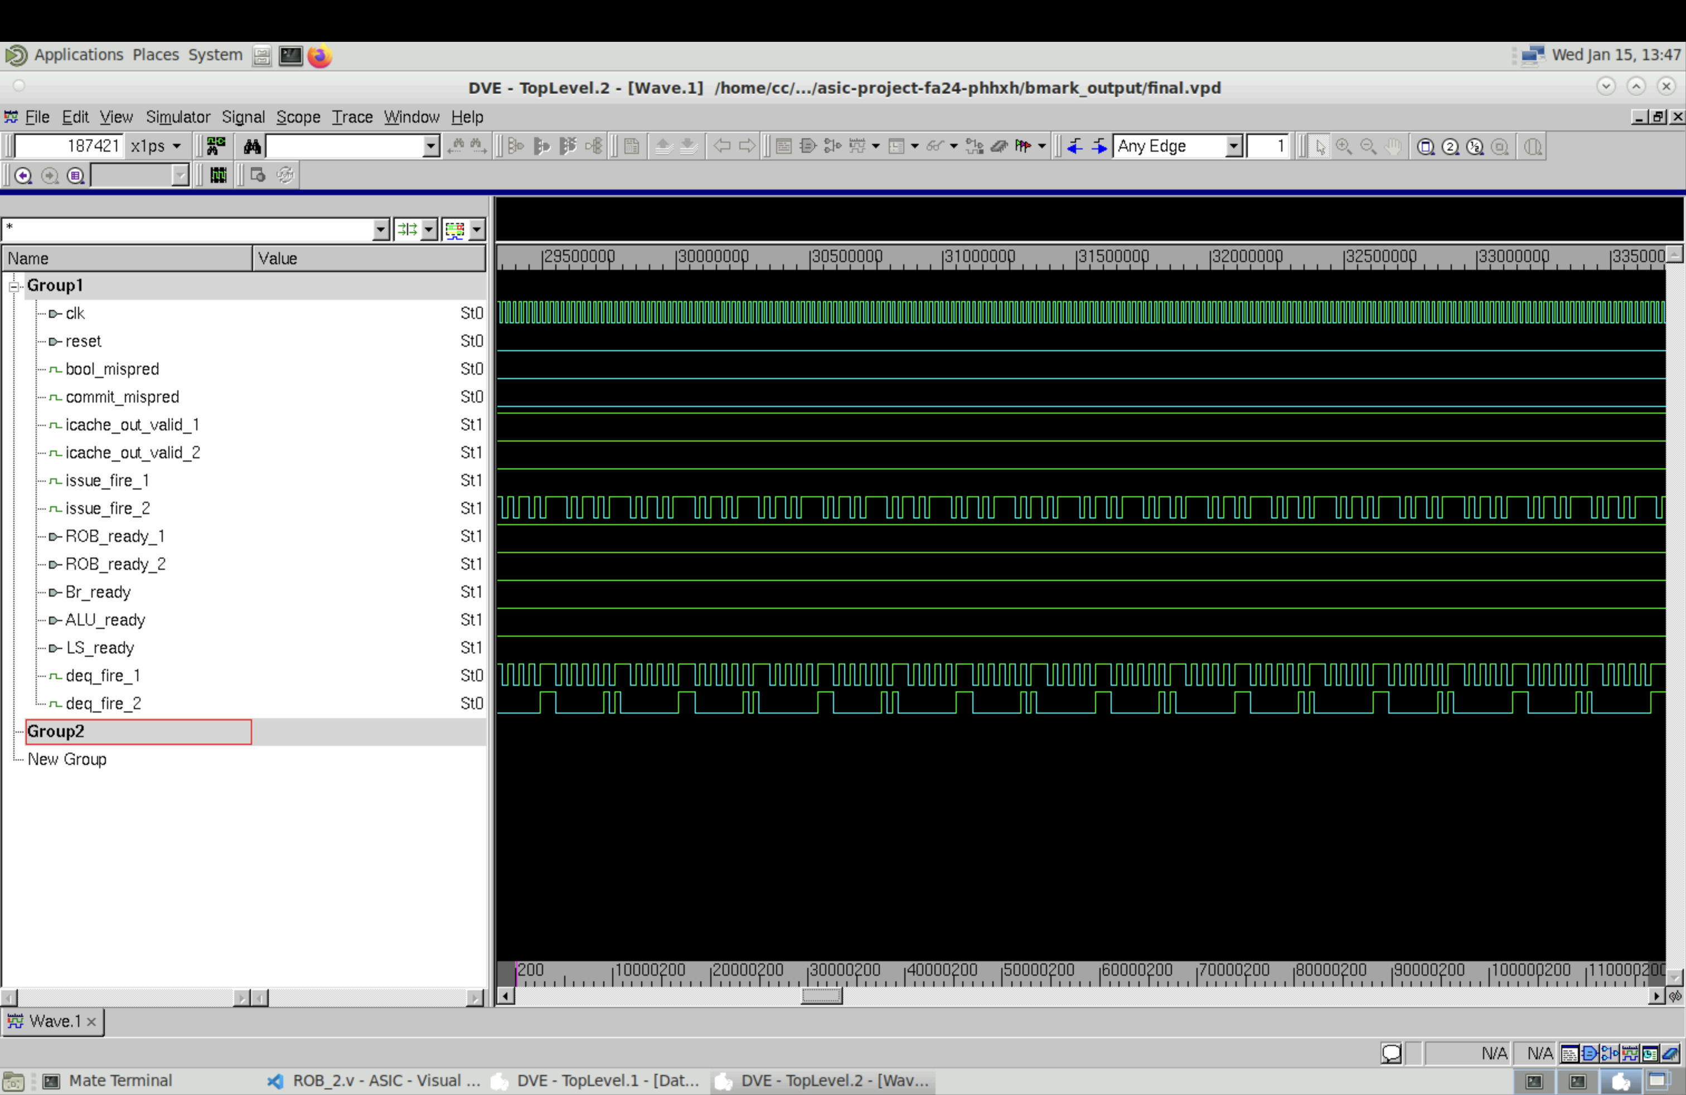The width and height of the screenshot is (1686, 1095).
Task: Click the waveform compare green icon
Action: (218, 175)
